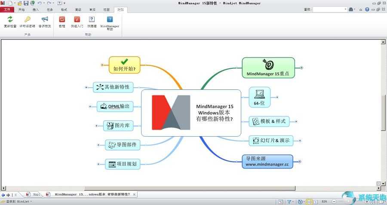Zoom out with the minus button
Screen dimensions: 387x205
point(334,202)
